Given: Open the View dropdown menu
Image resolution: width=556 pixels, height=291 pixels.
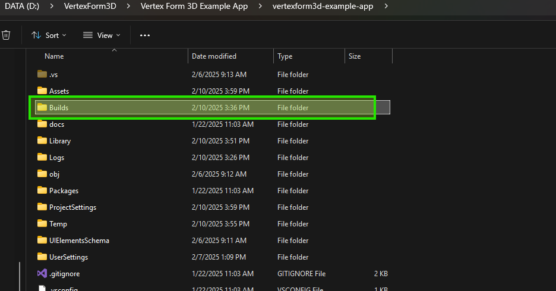Looking at the screenshot, I should [101, 36].
